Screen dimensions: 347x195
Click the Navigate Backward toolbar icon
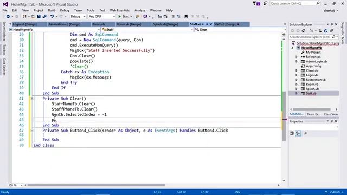[8, 17]
